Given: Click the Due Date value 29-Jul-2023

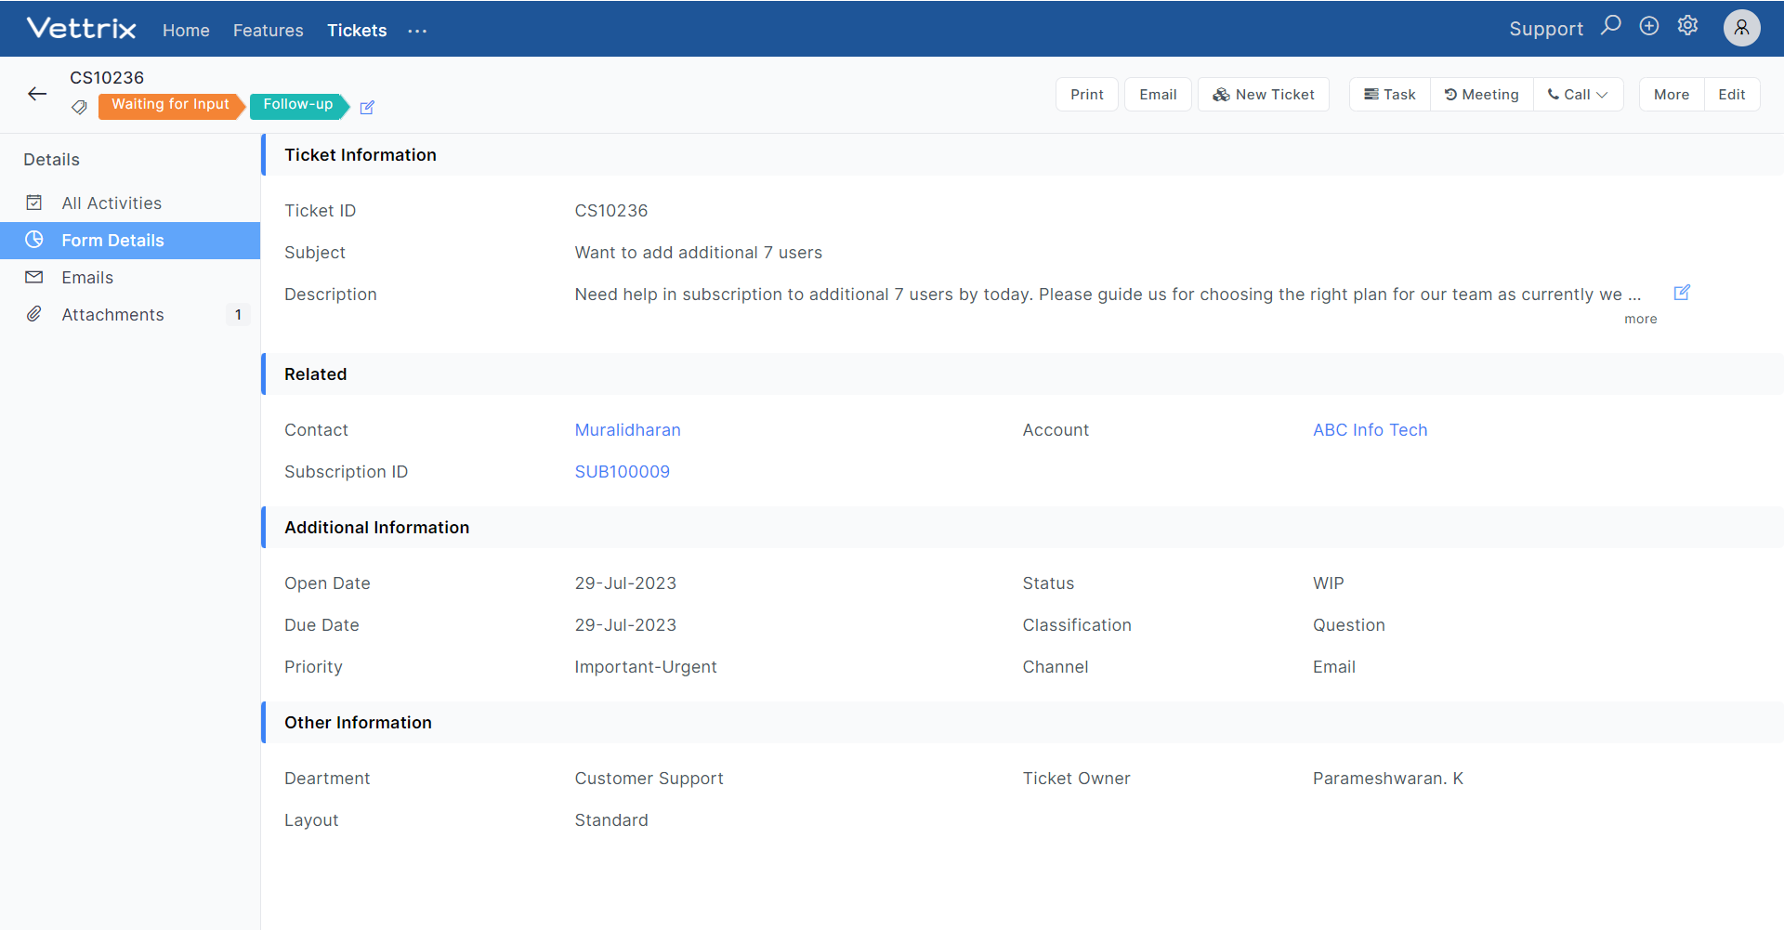Looking at the screenshot, I should click(x=625, y=624).
